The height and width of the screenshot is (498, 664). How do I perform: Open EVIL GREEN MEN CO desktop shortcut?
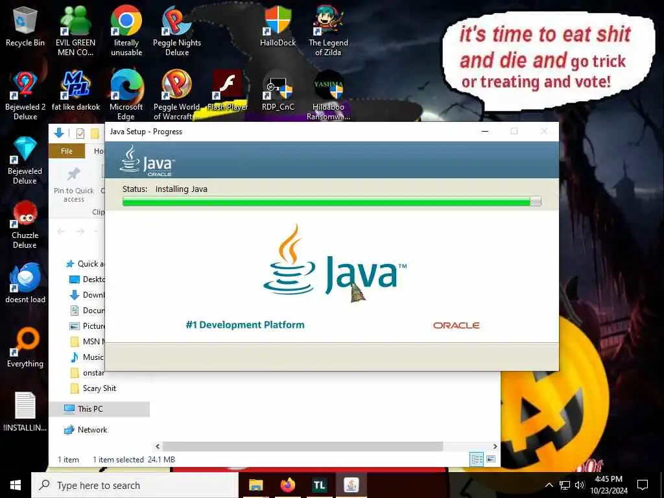coord(76,31)
